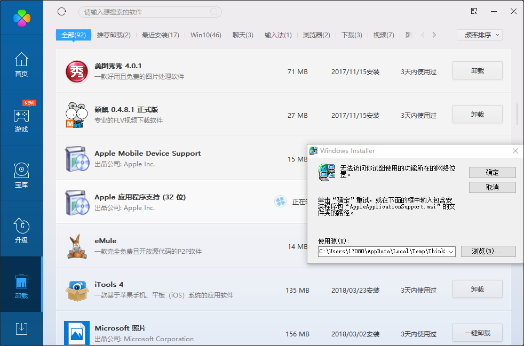Image resolution: width=524 pixels, height=346 pixels.
Task: Refresh the software list
Action: coord(62,12)
